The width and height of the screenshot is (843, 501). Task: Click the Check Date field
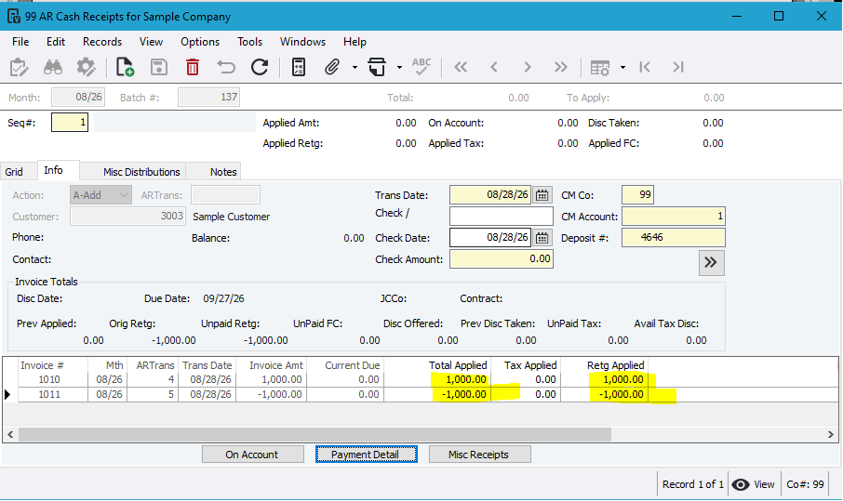coord(490,237)
